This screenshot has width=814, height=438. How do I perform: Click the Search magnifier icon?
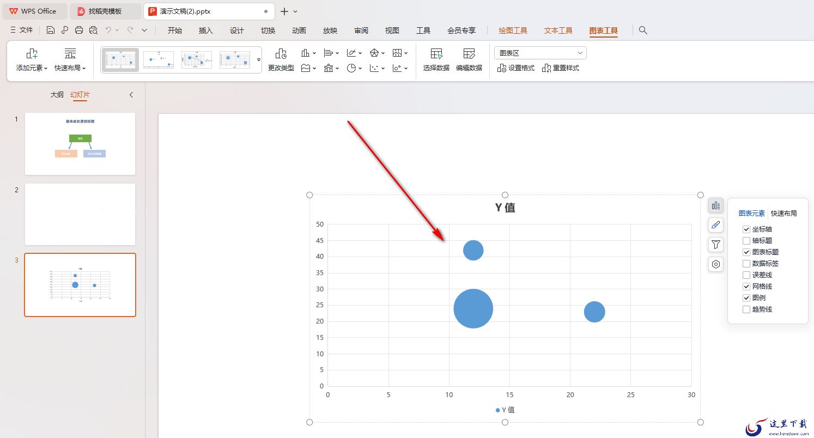643,31
